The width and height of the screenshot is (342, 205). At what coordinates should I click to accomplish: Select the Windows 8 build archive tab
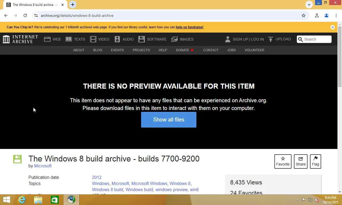[x=35, y=5]
